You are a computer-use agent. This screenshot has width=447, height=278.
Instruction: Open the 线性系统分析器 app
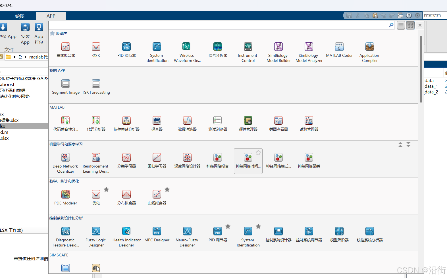pos(370,234)
